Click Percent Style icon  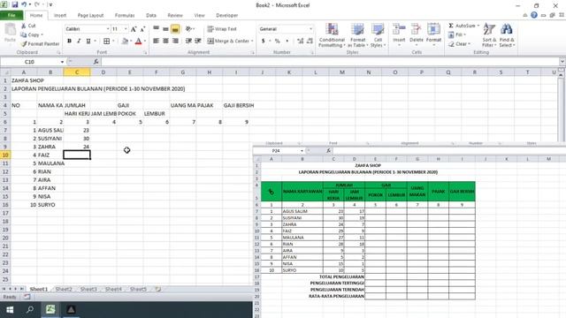click(x=277, y=42)
